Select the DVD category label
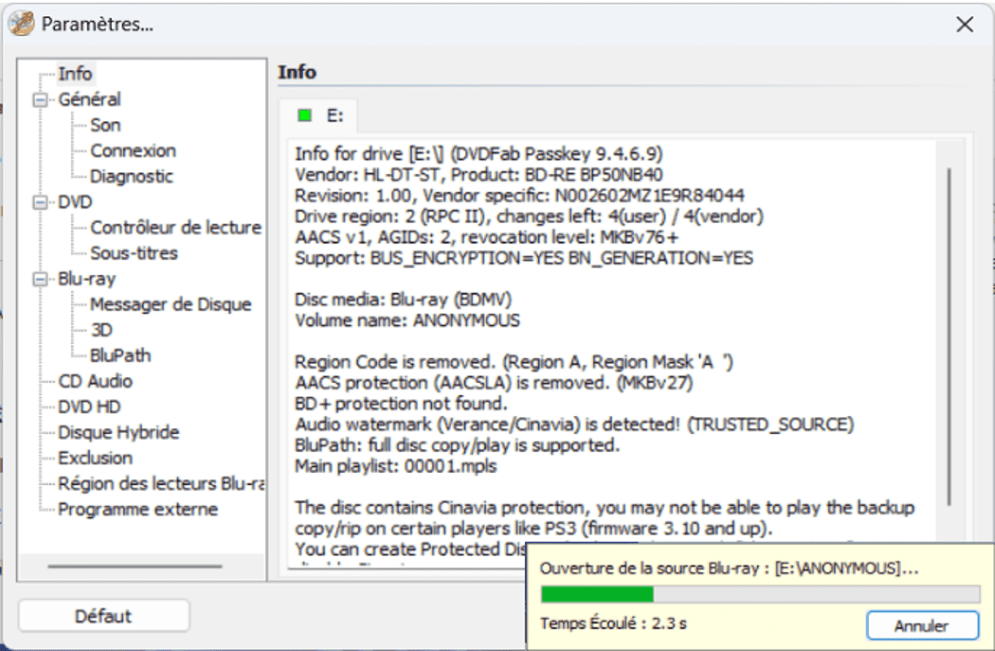Screen dimensions: 995x651 point(75,203)
